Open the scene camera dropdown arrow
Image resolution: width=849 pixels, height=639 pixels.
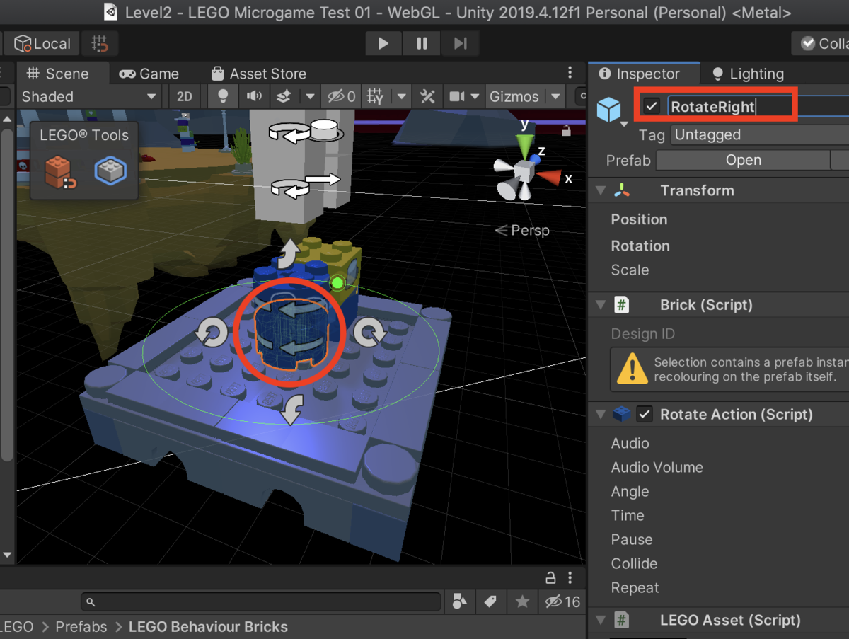point(475,97)
